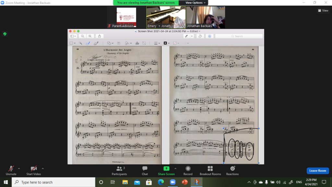Open the Adjust Color tool
Image resolution: width=332 pixels, height=187 pixels.
coord(137,43)
